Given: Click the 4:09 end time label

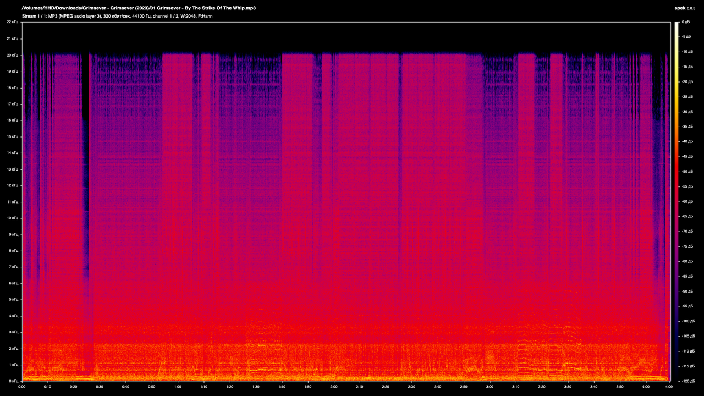Looking at the screenshot, I should click(x=670, y=387).
